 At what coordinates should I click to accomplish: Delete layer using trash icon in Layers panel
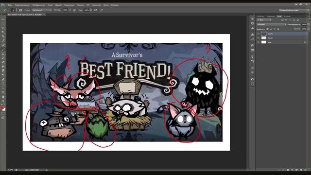tap(305, 170)
